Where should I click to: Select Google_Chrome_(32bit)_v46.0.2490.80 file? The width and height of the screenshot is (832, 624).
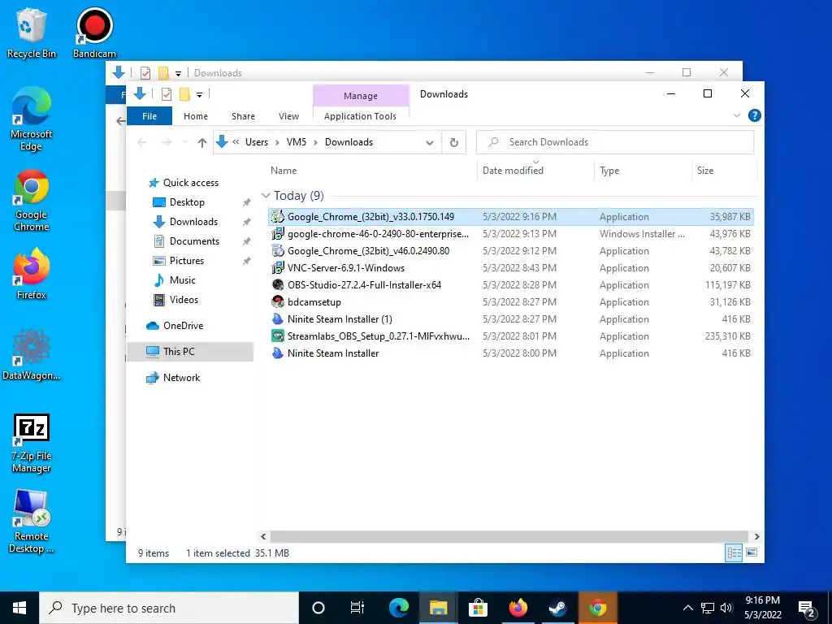point(510,251)
